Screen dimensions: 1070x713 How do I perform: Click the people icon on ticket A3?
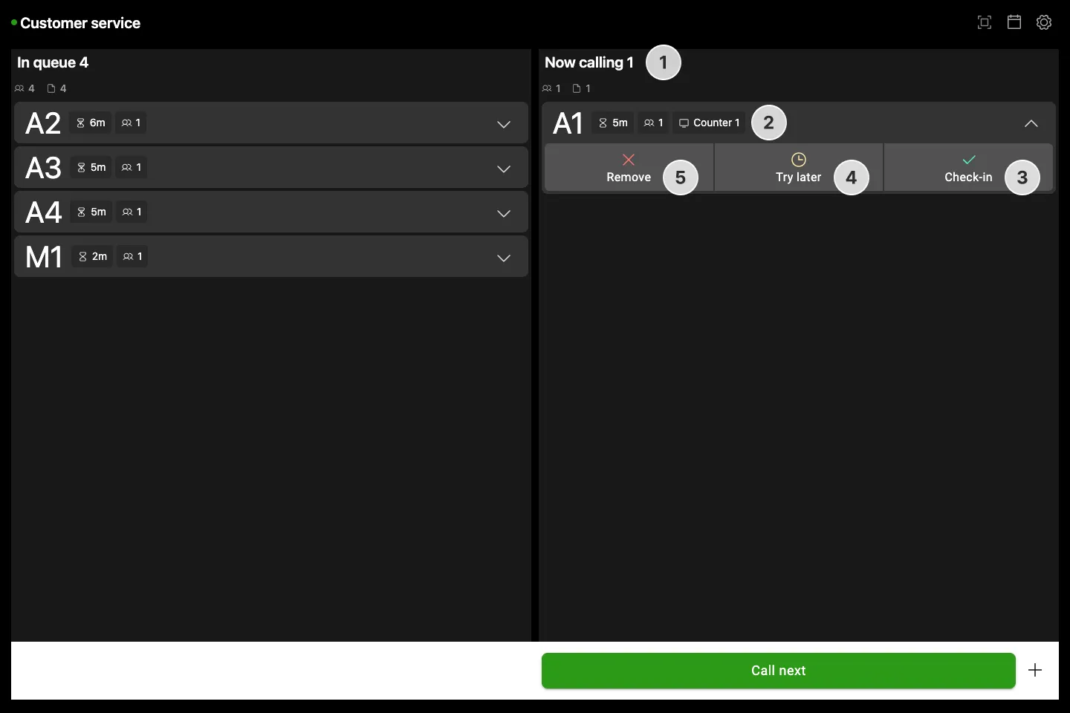tap(128, 168)
